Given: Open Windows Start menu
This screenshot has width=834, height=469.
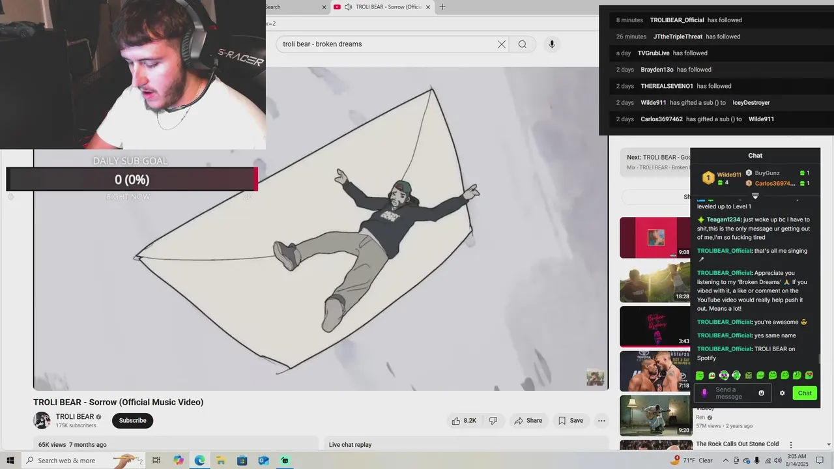Looking at the screenshot, I should coord(10,461).
